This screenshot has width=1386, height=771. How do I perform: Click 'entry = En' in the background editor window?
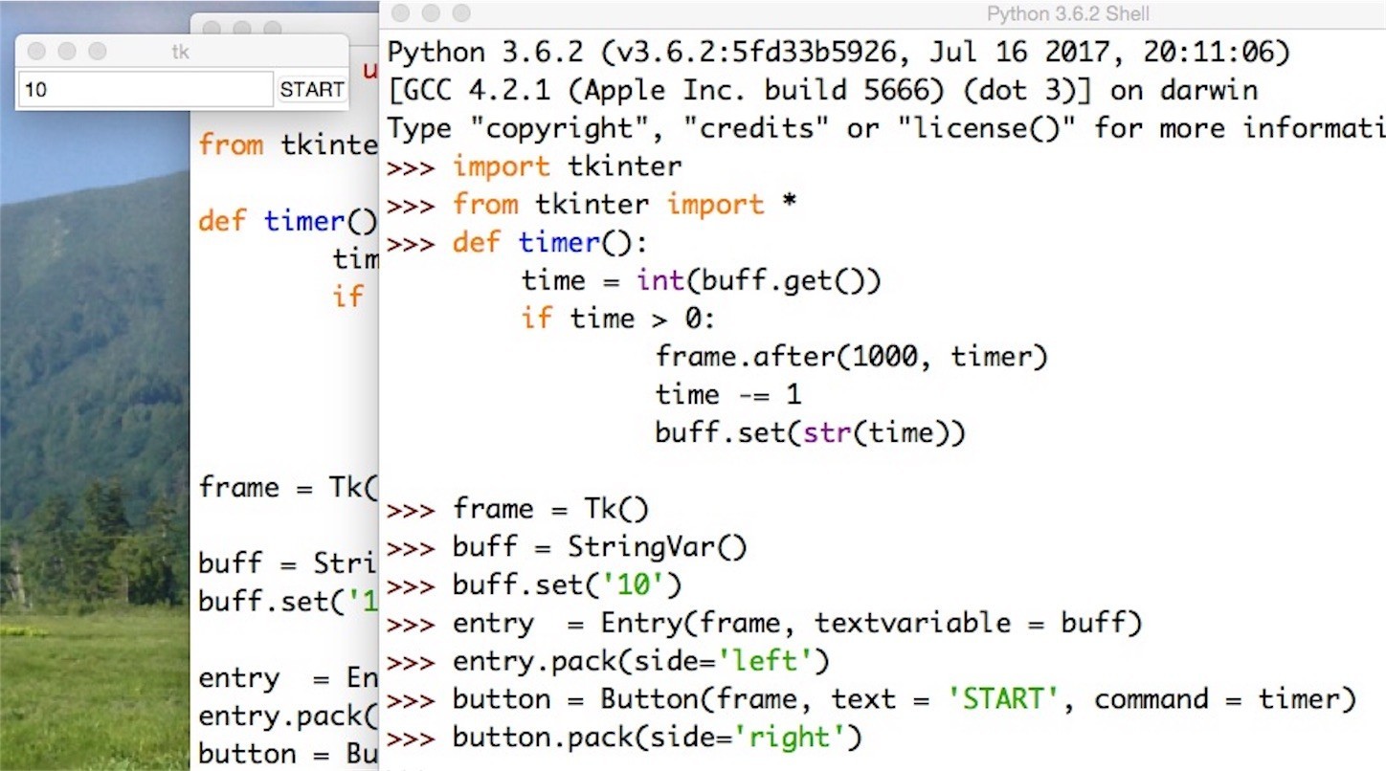(288, 678)
